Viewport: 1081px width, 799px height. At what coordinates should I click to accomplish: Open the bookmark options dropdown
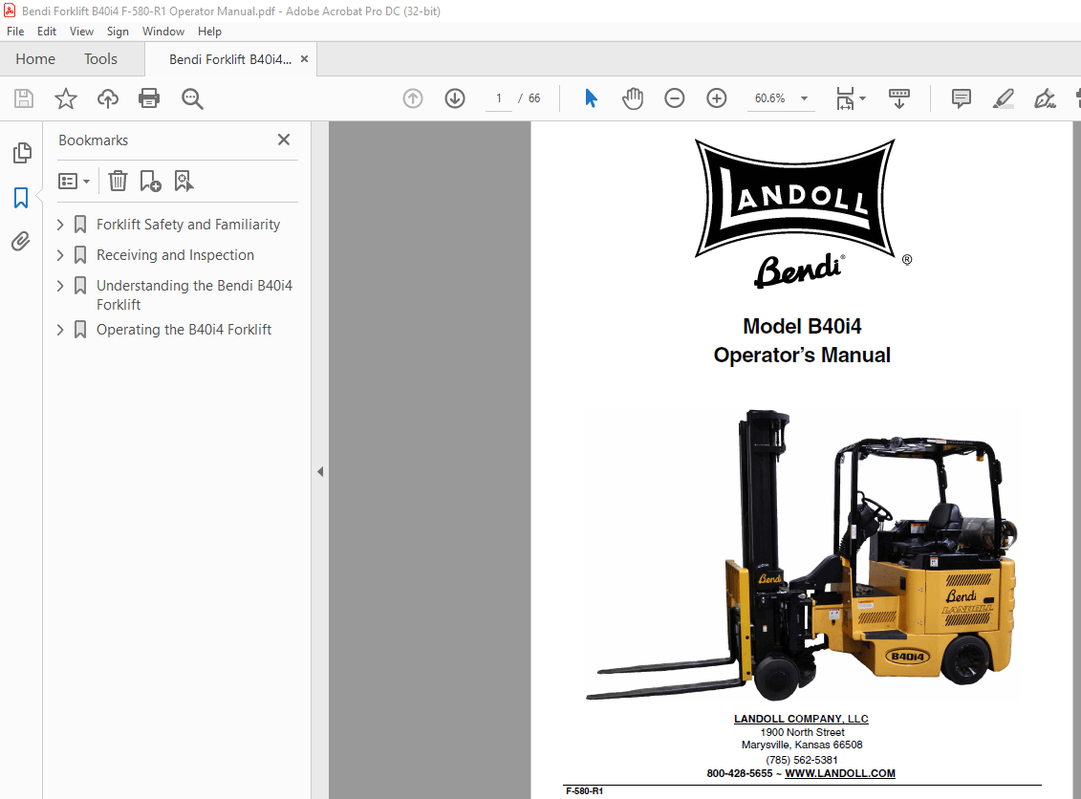coord(74,181)
